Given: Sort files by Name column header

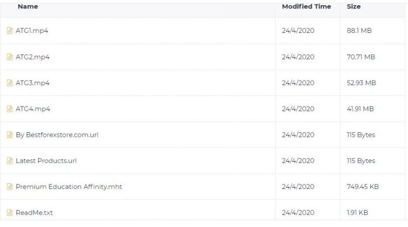Looking at the screenshot, I should tap(28, 6).
